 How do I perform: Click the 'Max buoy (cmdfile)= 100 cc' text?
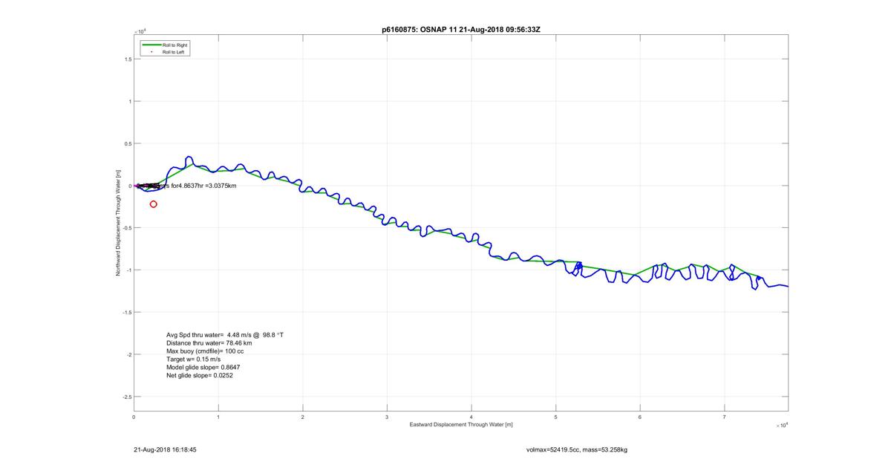pyautogui.click(x=205, y=351)
